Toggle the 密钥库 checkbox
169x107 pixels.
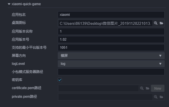click(60, 80)
